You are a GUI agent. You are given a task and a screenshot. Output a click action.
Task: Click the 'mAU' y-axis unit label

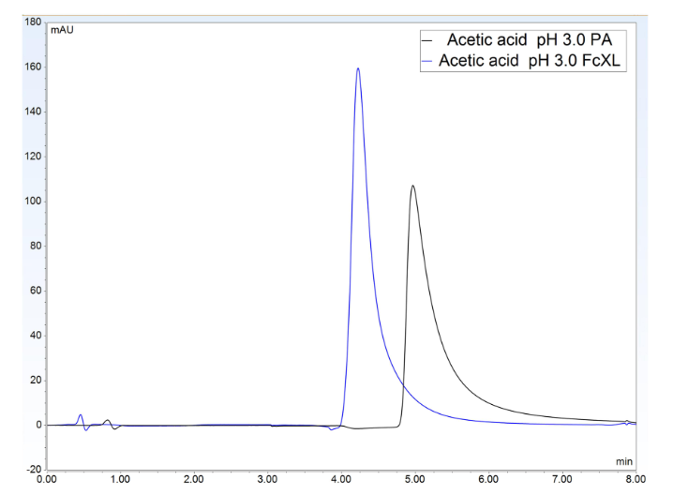[62, 30]
